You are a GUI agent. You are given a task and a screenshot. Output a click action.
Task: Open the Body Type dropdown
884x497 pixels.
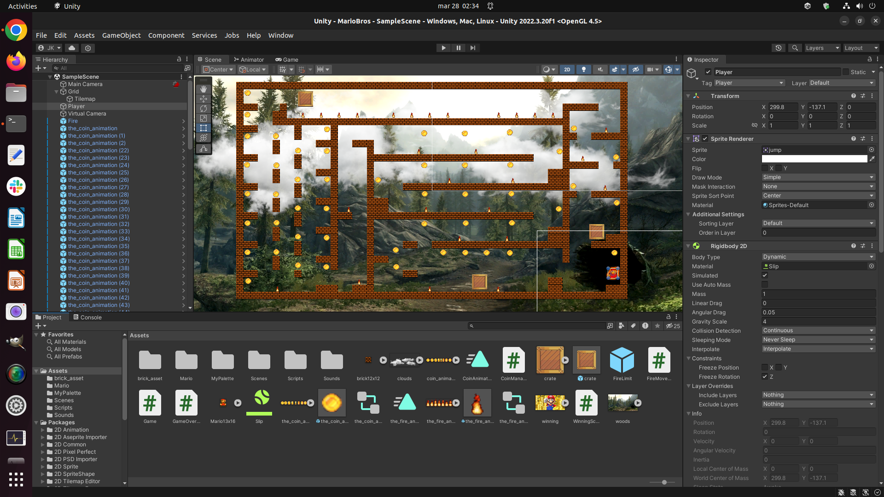coord(818,257)
